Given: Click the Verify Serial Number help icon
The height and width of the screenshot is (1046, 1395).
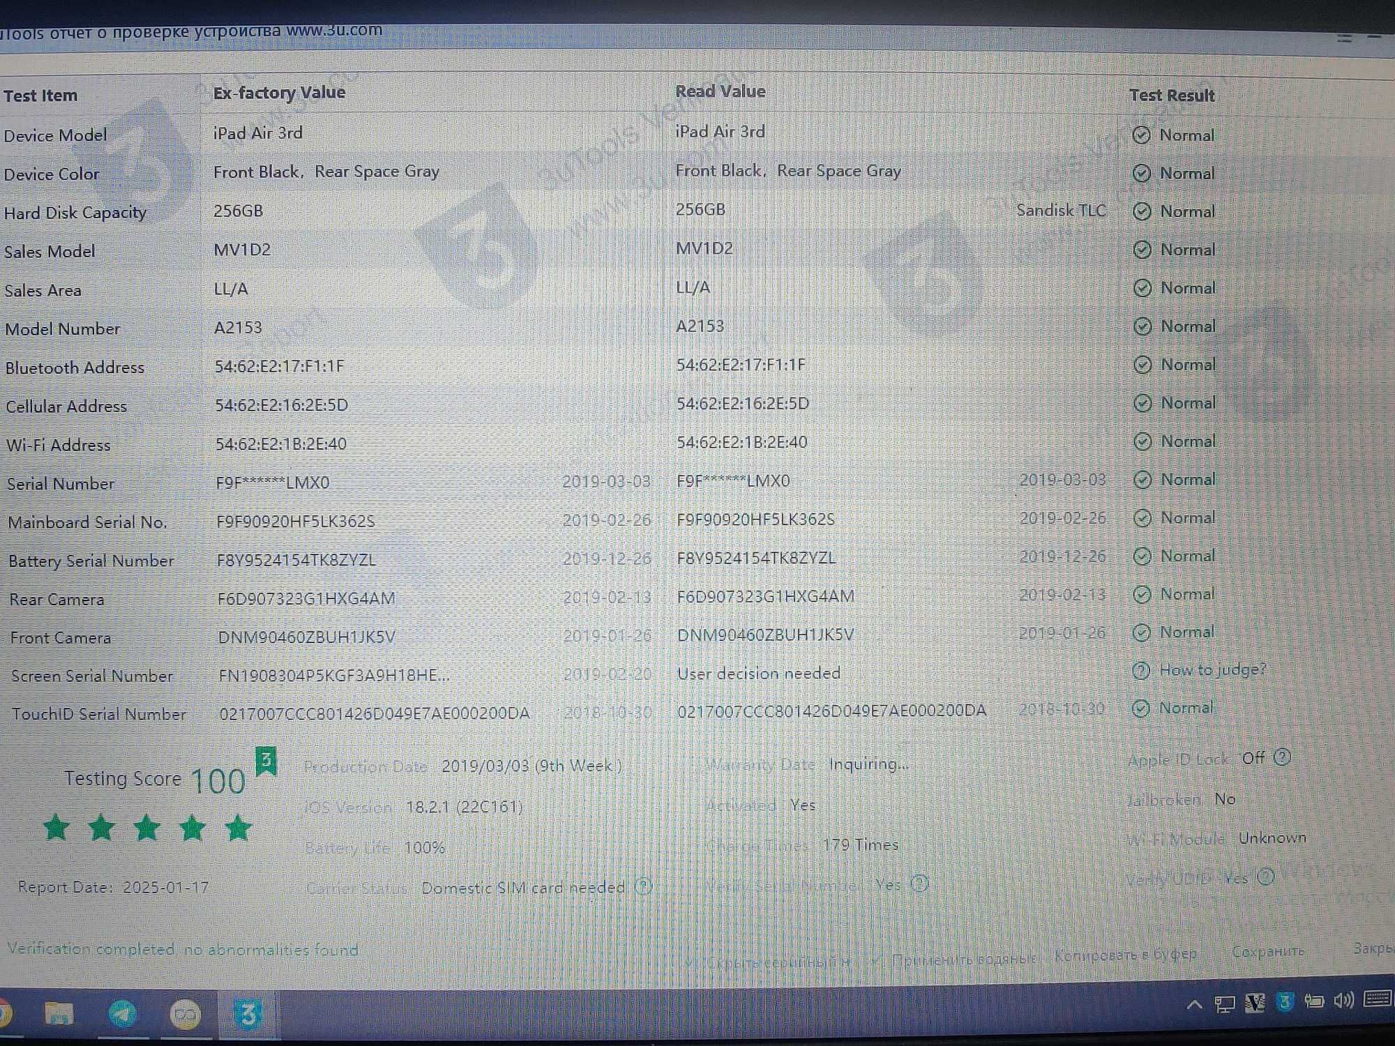Looking at the screenshot, I should (x=920, y=884).
